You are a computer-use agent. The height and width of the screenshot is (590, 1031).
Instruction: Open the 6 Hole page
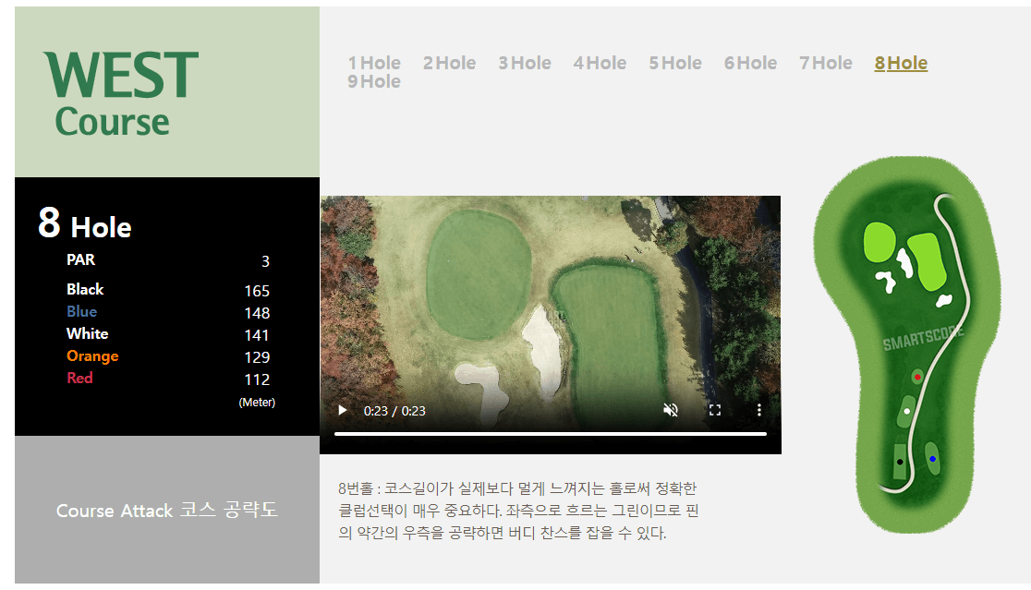click(750, 63)
